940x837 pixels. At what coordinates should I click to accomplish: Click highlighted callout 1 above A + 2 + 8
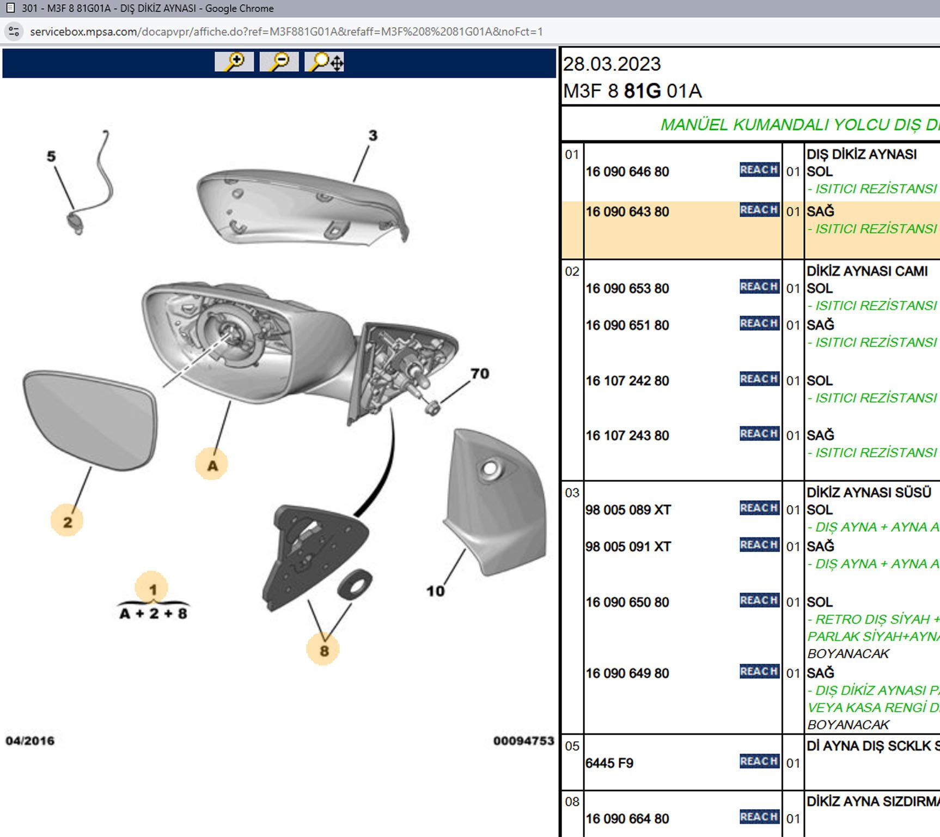[152, 589]
